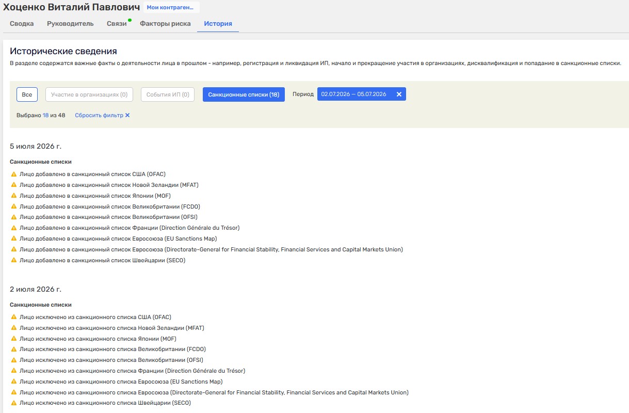Click the green notification dot on the Связи tab

[130, 20]
